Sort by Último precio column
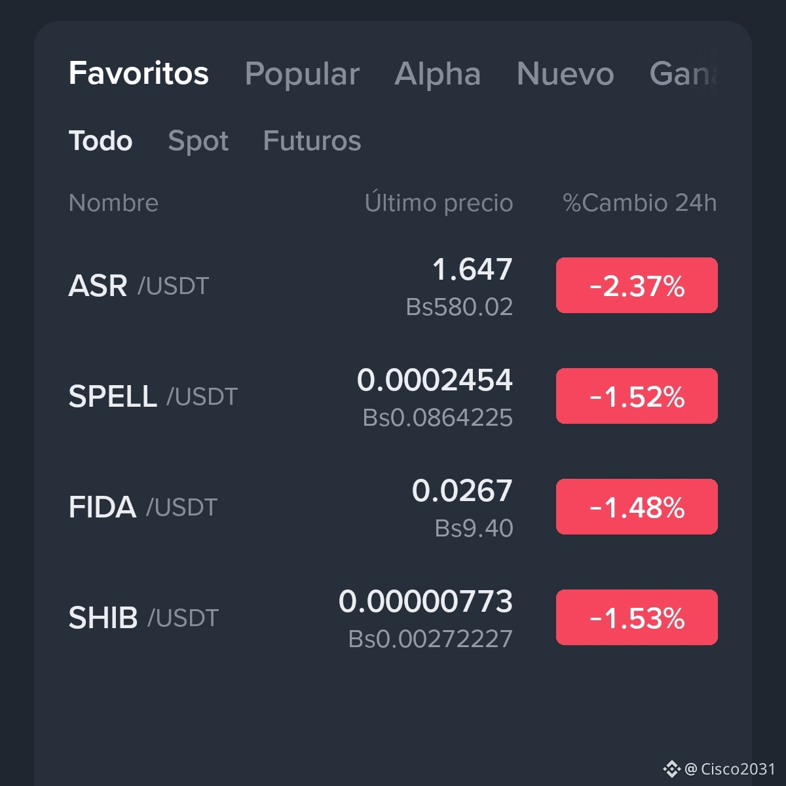 tap(440, 203)
